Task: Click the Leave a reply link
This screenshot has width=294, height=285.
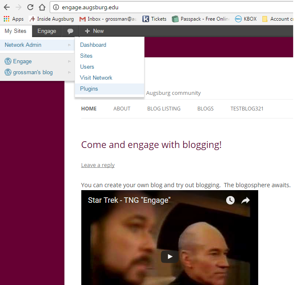Action: (98, 165)
